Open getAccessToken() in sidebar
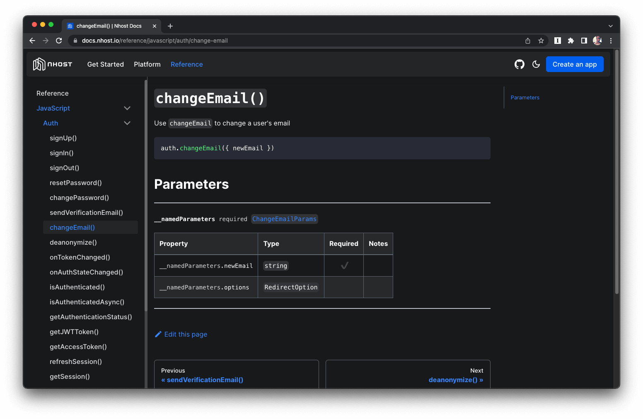 pyautogui.click(x=78, y=347)
